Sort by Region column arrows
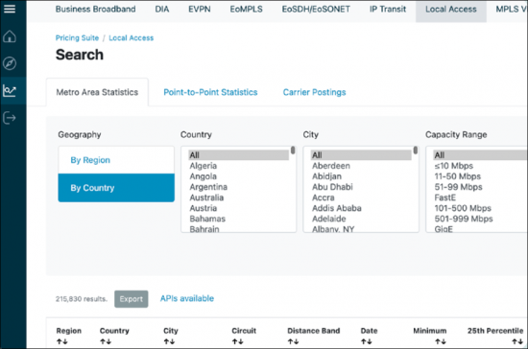 [x=62, y=341]
